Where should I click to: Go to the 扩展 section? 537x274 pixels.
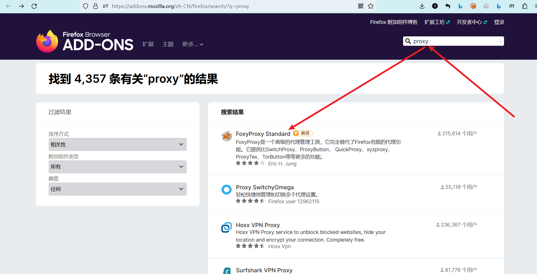click(148, 44)
